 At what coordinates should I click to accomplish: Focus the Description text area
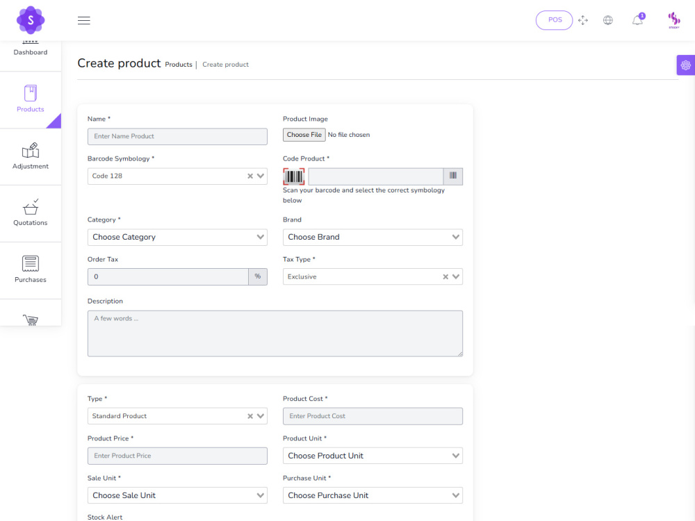pyautogui.click(x=275, y=333)
